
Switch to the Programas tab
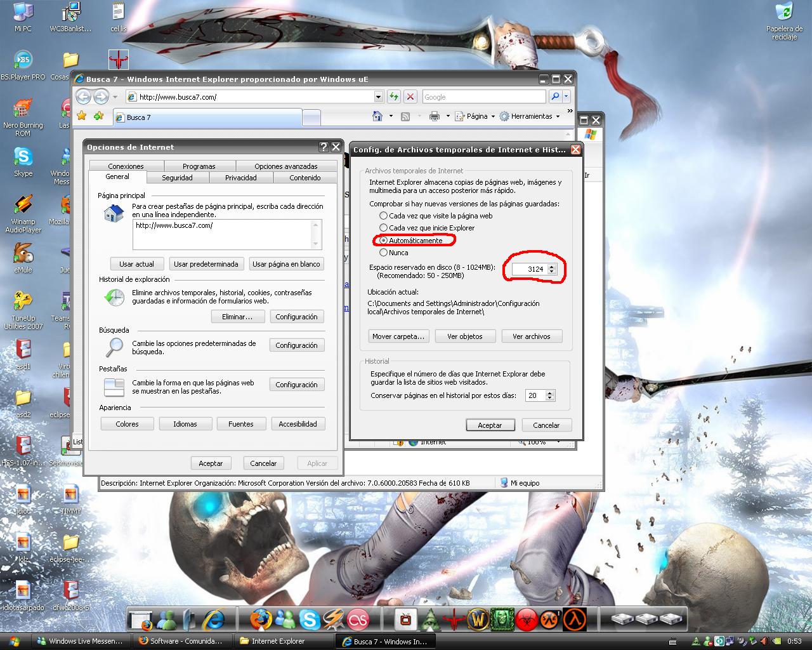pyautogui.click(x=199, y=166)
